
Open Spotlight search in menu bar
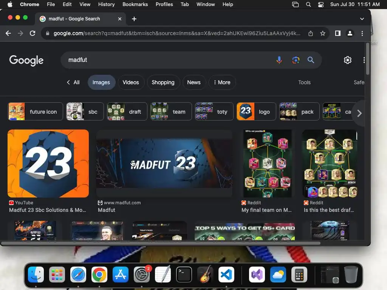308,5
